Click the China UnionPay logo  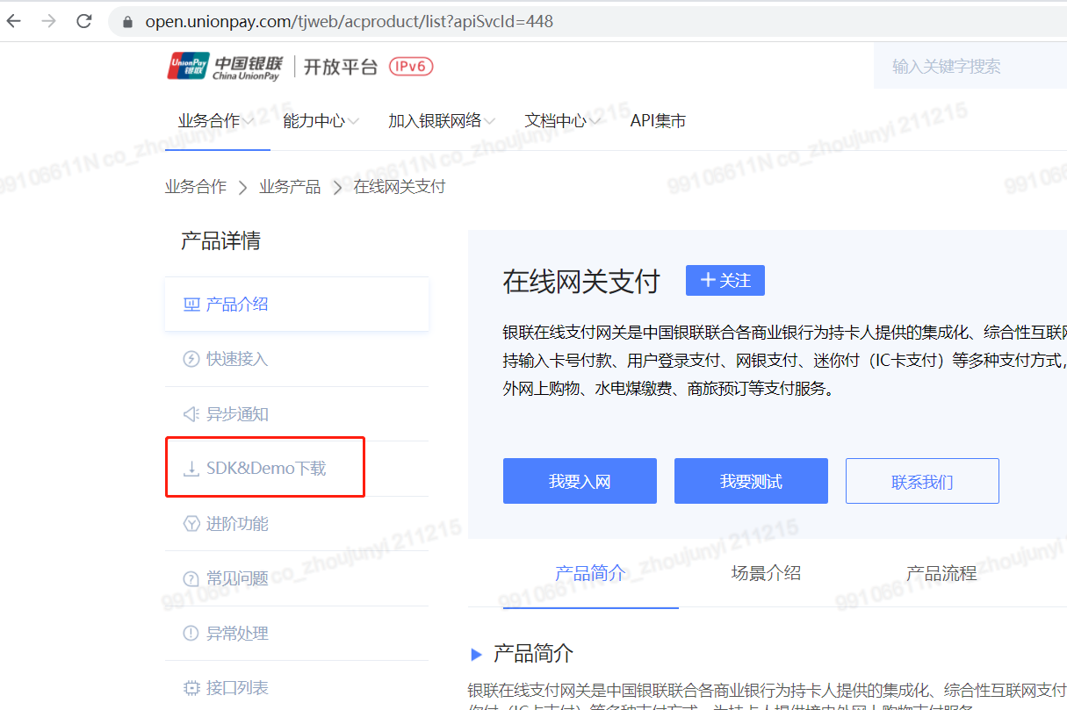tap(226, 67)
